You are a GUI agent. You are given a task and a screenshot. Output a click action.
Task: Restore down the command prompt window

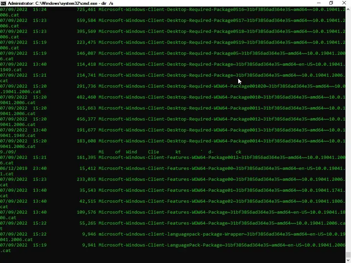pos(331,3)
